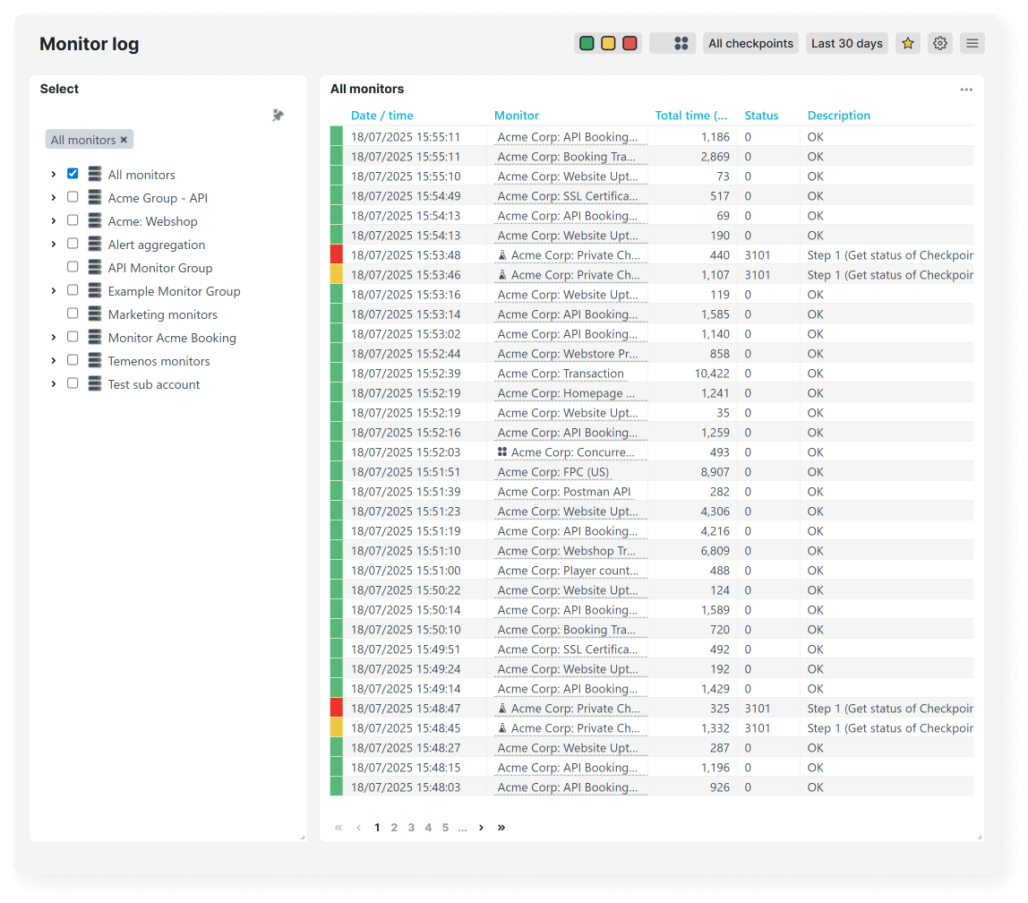Click the star to favorite this dashboard
1028x903 pixels.
click(907, 42)
